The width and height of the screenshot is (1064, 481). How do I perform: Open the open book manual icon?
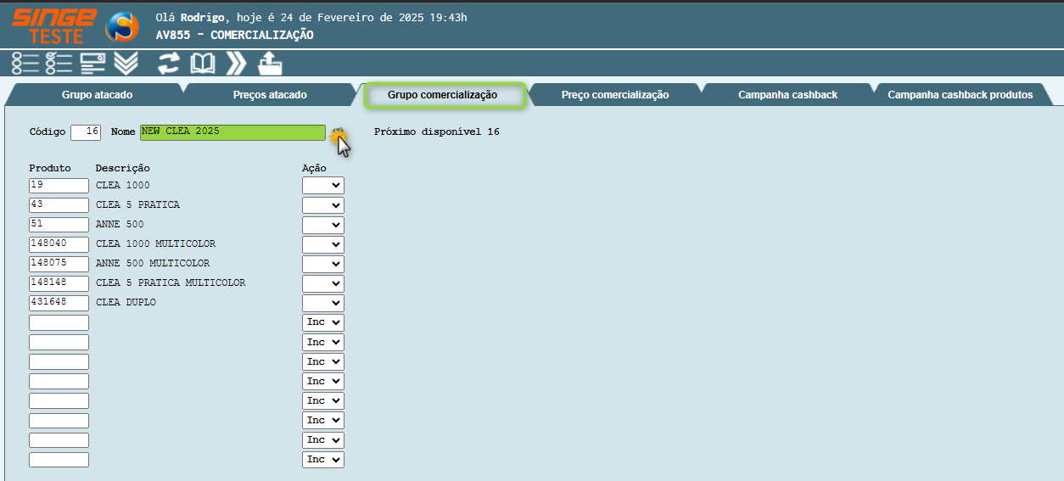click(x=202, y=64)
